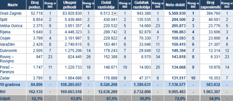The image size is (233, 101).
Task: Open the dropdown arrow in Dobit razdoblja cell
Action: 115,13
